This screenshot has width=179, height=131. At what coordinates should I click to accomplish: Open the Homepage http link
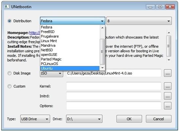[x=35, y=33]
